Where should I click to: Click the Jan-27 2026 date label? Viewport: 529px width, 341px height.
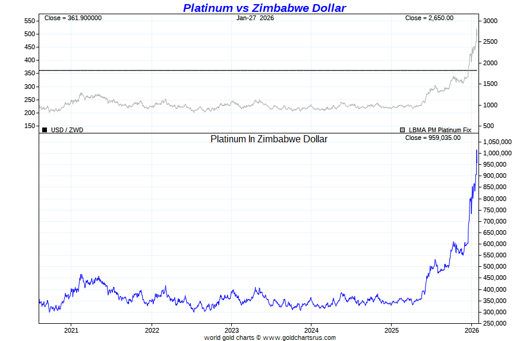(x=255, y=18)
